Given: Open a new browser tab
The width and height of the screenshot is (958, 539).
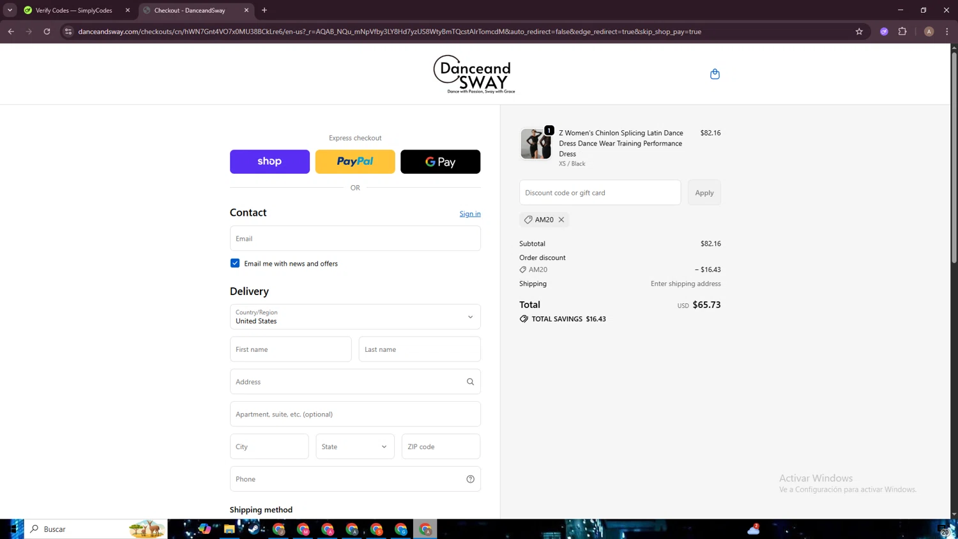Looking at the screenshot, I should point(264,10).
